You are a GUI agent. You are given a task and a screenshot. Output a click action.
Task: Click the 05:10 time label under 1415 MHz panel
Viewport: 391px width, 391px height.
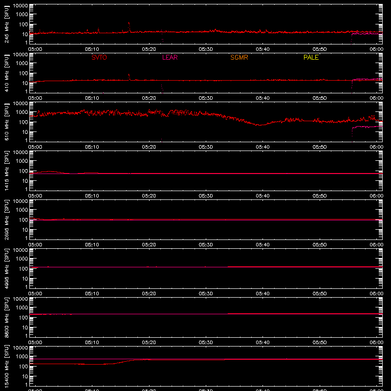(92, 196)
